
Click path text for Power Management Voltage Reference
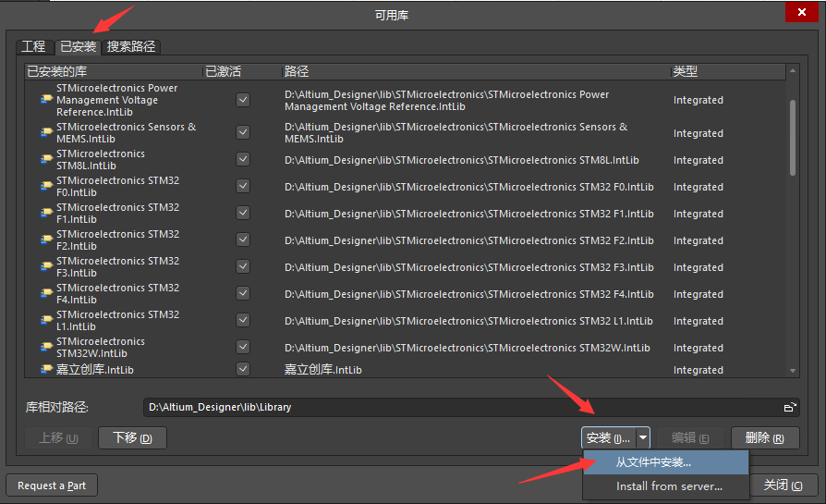coord(446,100)
